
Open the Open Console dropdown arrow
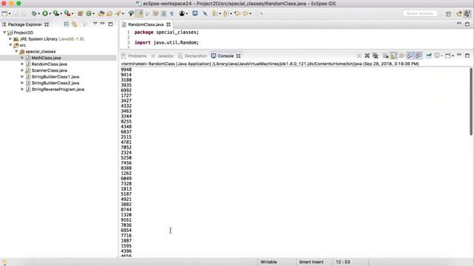tap(453, 56)
